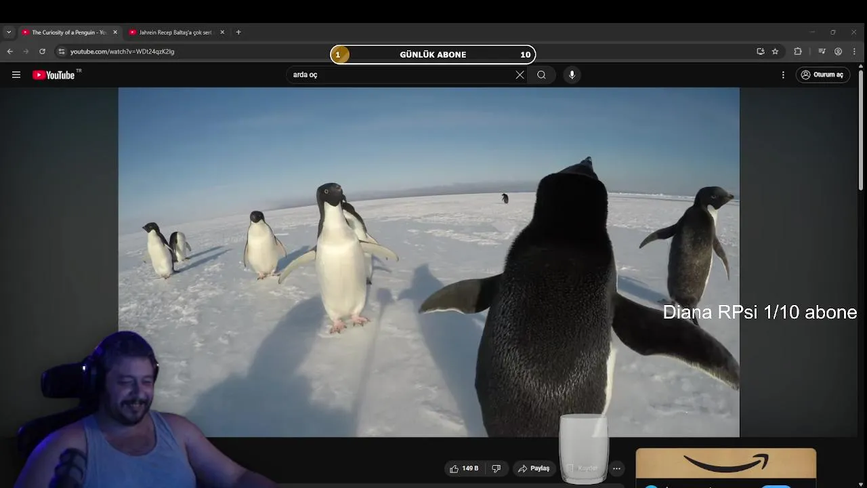Click the page vertical scrollbar thumb

861,129
